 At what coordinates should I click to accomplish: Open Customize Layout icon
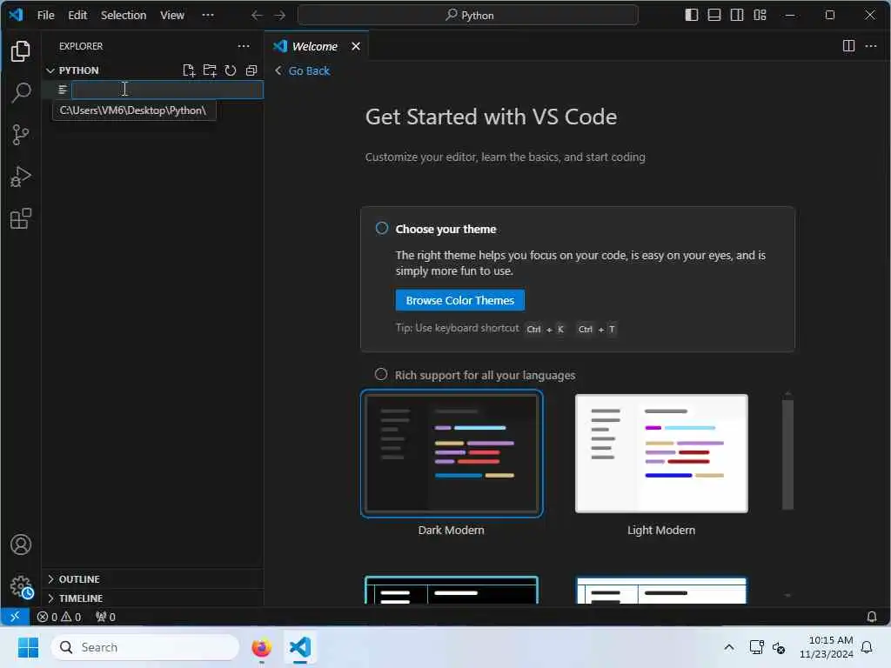tap(760, 15)
